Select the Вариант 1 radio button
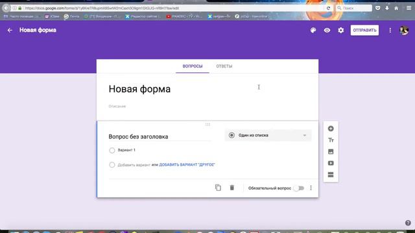The height and width of the screenshot is (233, 415). [112, 150]
